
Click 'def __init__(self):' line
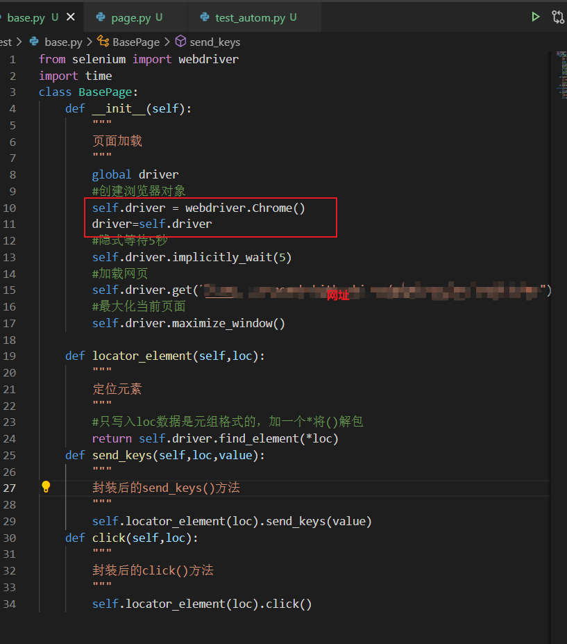click(x=128, y=108)
